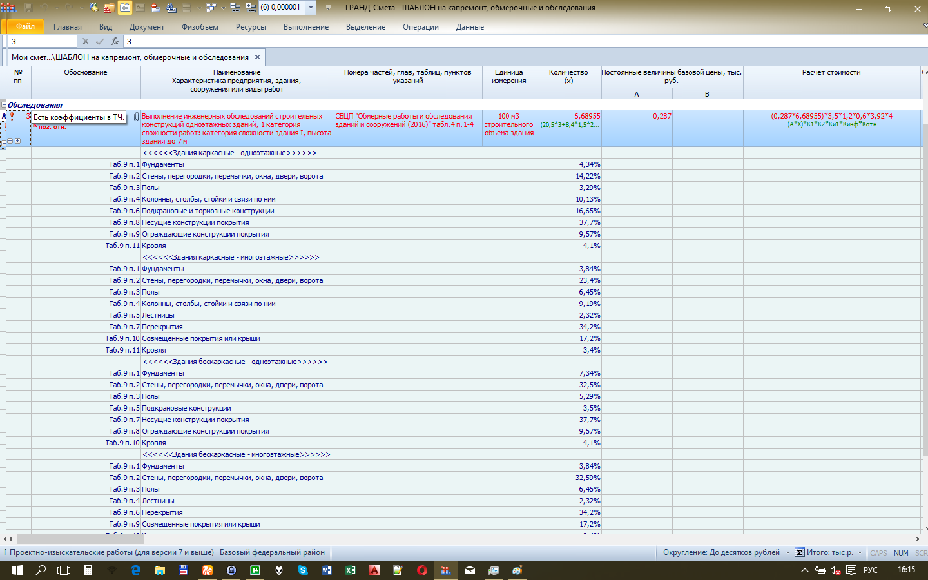The width and height of the screenshot is (928, 580).
Task: Click the brick-wall folder icon in quick toolbar
Action: pos(109,8)
